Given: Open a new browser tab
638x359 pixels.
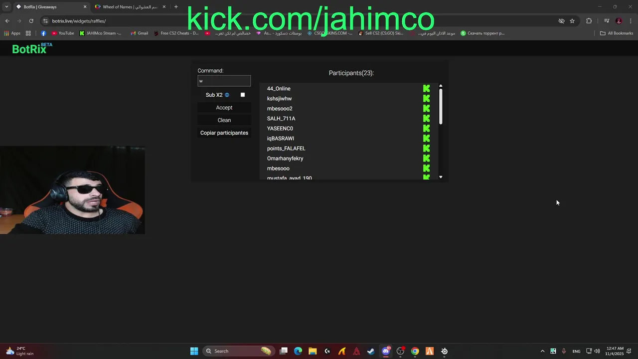Looking at the screenshot, I should tap(176, 7).
